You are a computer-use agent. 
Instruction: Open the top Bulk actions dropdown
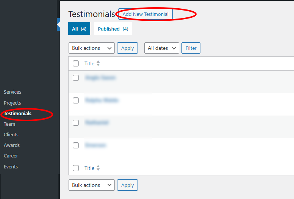[x=91, y=48]
